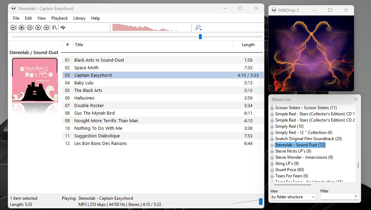Image resolution: width=371 pixels, height=210 pixels.
Task: Click the MilkDrop 2 window alien icon
Action: coord(274,10)
